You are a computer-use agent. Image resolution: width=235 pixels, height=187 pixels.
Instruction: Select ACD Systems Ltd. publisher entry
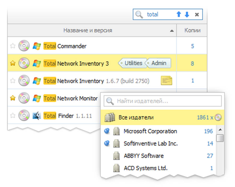[x=145, y=168]
